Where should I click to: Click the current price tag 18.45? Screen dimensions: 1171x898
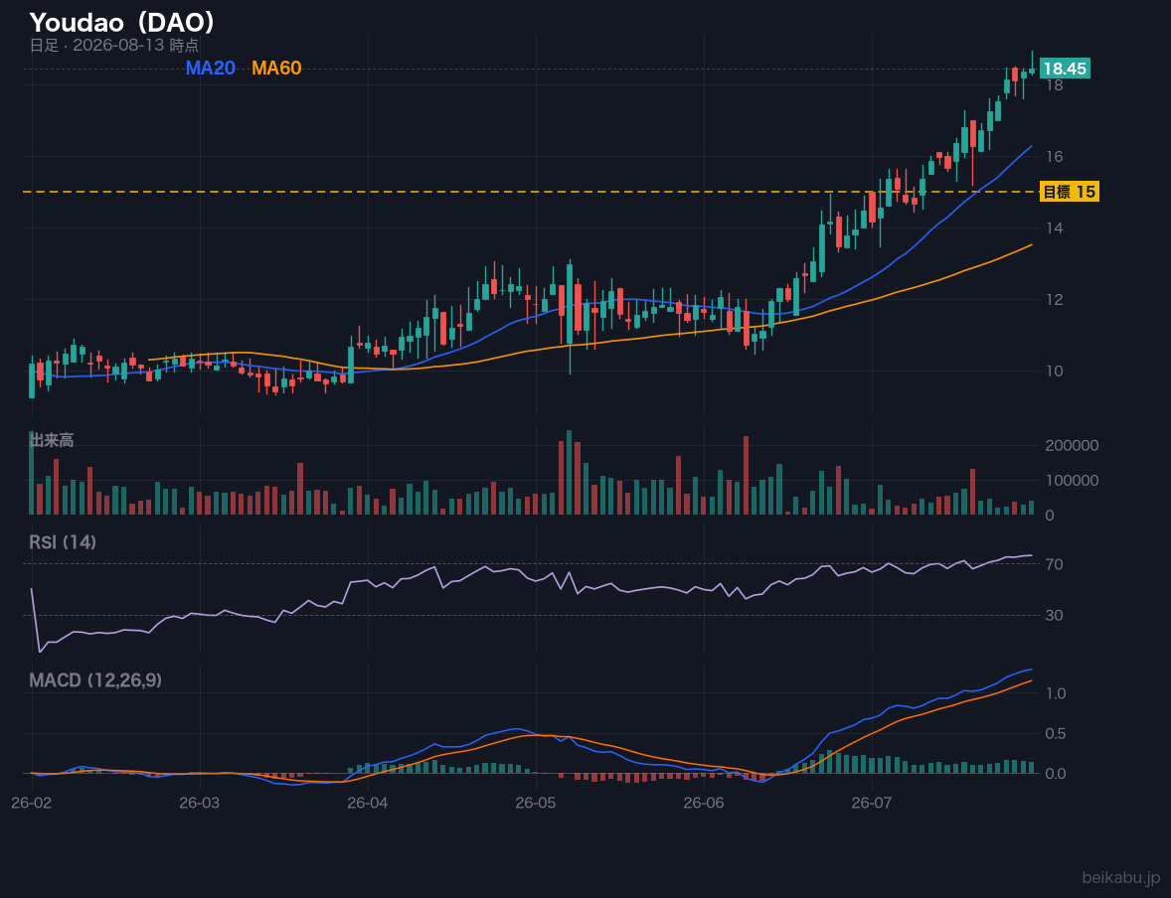click(1065, 69)
